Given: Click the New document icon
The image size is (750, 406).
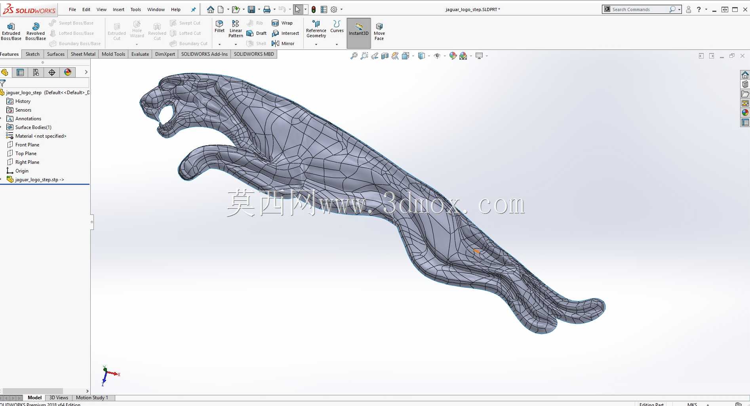Looking at the screenshot, I should tap(221, 9).
